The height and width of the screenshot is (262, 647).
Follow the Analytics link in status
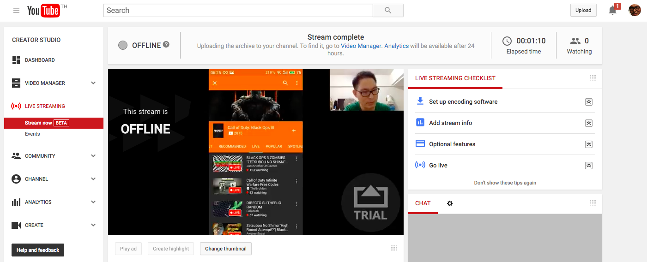coord(397,46)
